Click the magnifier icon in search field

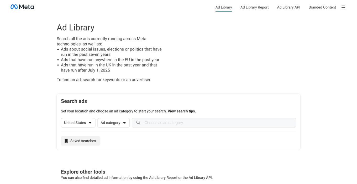(138, 123)
